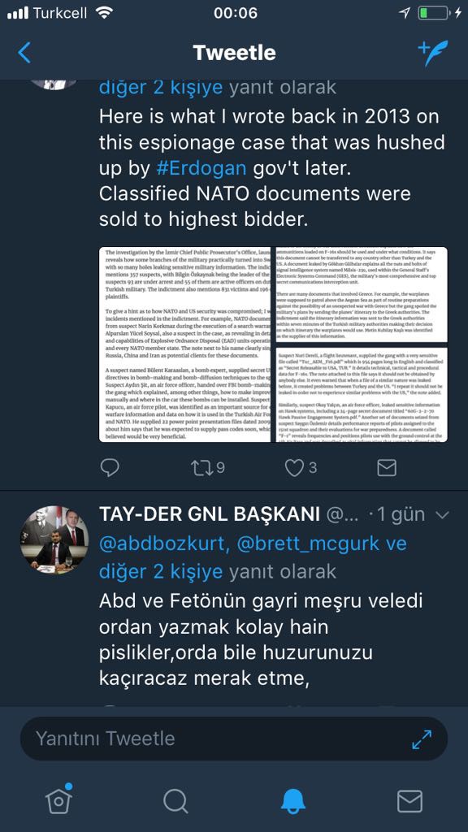Image resolution: width=468 pixels, height=832 pixels.
Task: Compose new tweet with feather icon
Action: 432,53
